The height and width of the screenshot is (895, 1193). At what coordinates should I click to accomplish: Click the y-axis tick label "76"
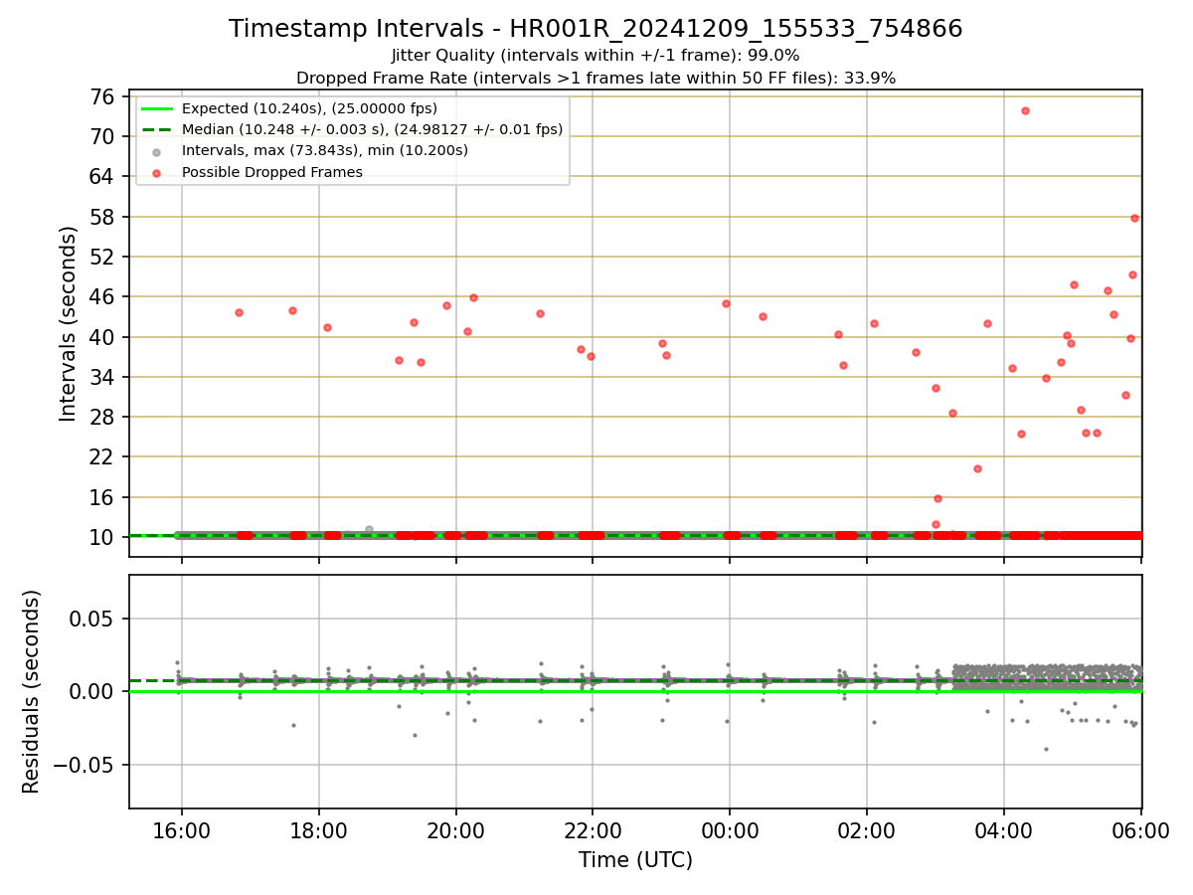(102, 96)
